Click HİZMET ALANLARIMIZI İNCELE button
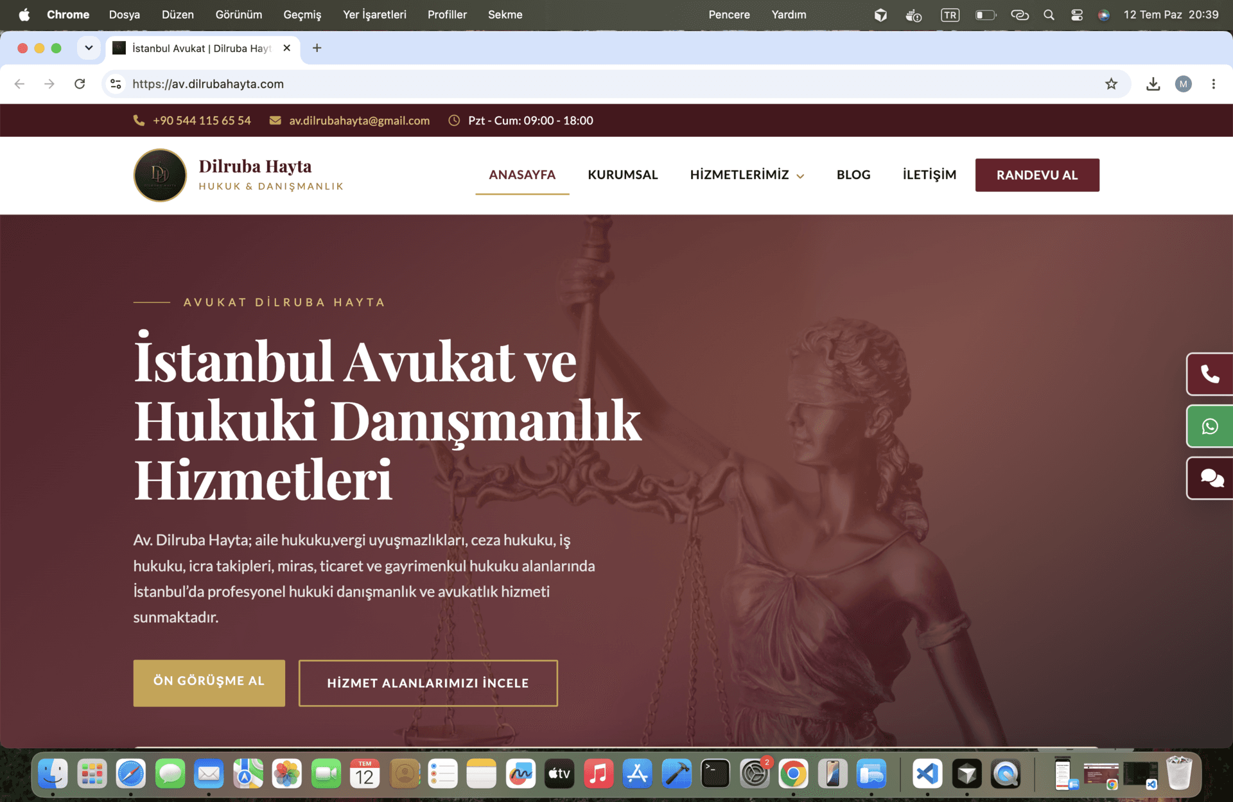 click(428, 683)
